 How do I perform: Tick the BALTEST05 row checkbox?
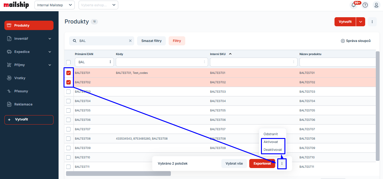(x=69, y=110)
